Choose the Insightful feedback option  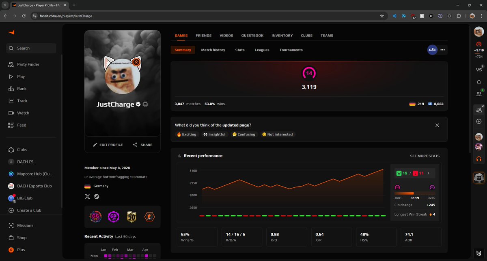(214, 134)
